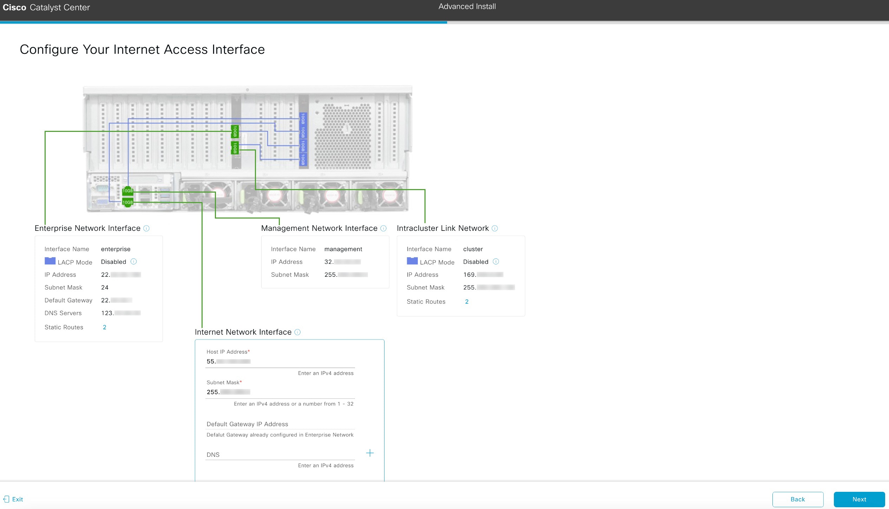889x509 pixels.
Task: Click the Back button
Action: [798, 499]
